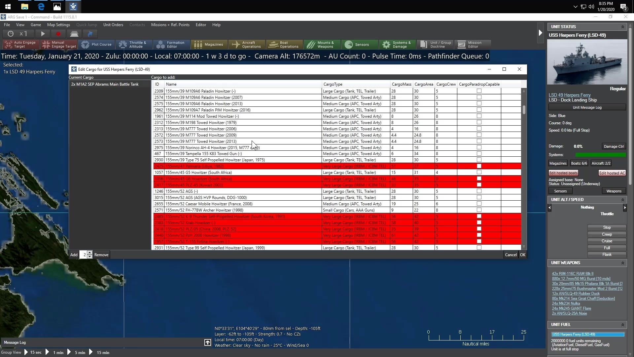The height and width of the screenshot is (357, 634).
Task: Open the File menu
Action: [7, 25]
